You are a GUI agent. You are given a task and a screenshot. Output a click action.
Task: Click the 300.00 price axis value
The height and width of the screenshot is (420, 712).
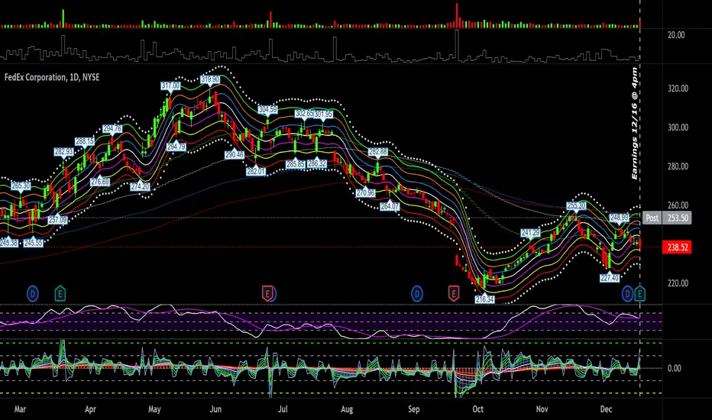point(678,128)
